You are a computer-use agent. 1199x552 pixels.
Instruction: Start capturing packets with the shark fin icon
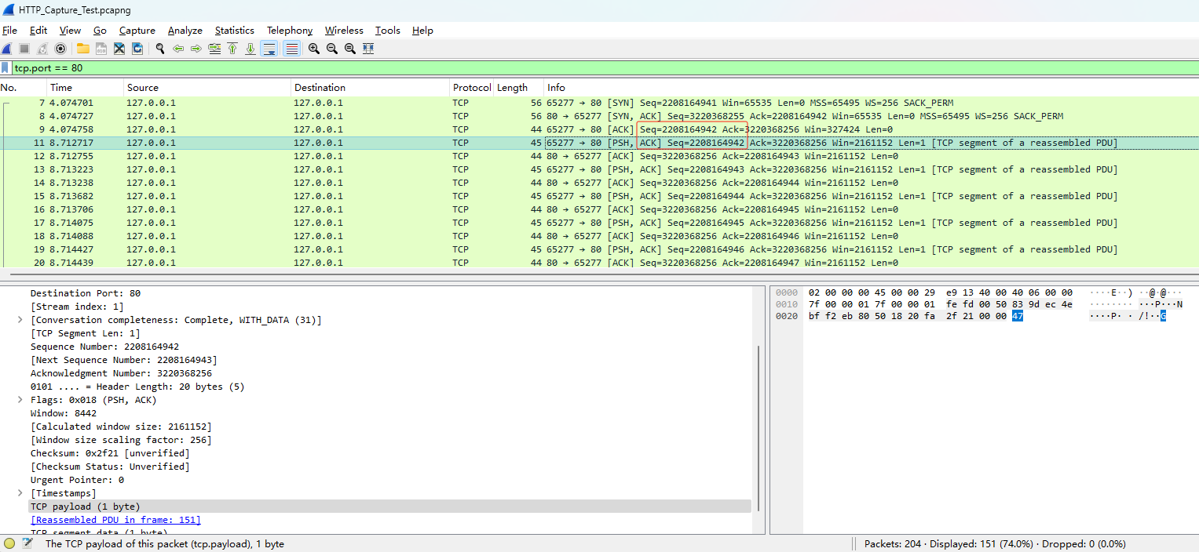7,49
